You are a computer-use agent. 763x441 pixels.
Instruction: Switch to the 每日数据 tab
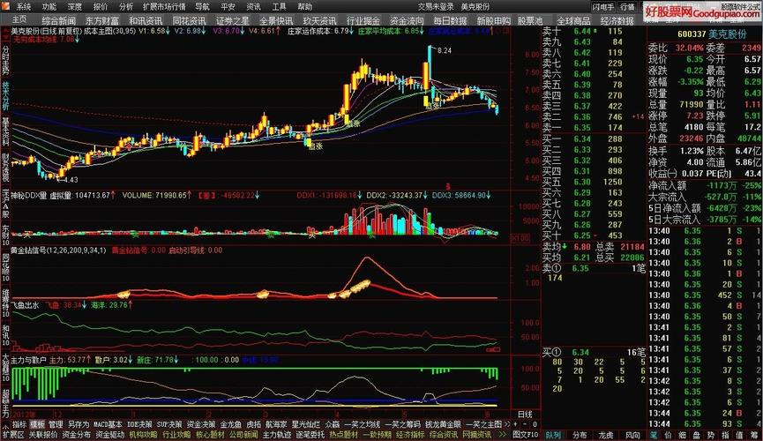tap(450, 20)
